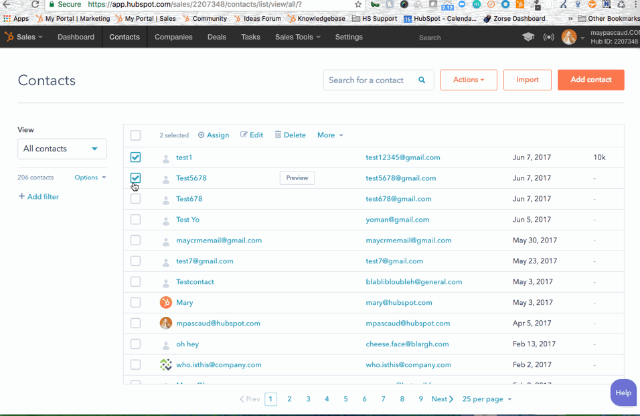Screen dimensions: 640x416
Task: Check the Test Yo contact checkbox
Action: coord(135,220)
